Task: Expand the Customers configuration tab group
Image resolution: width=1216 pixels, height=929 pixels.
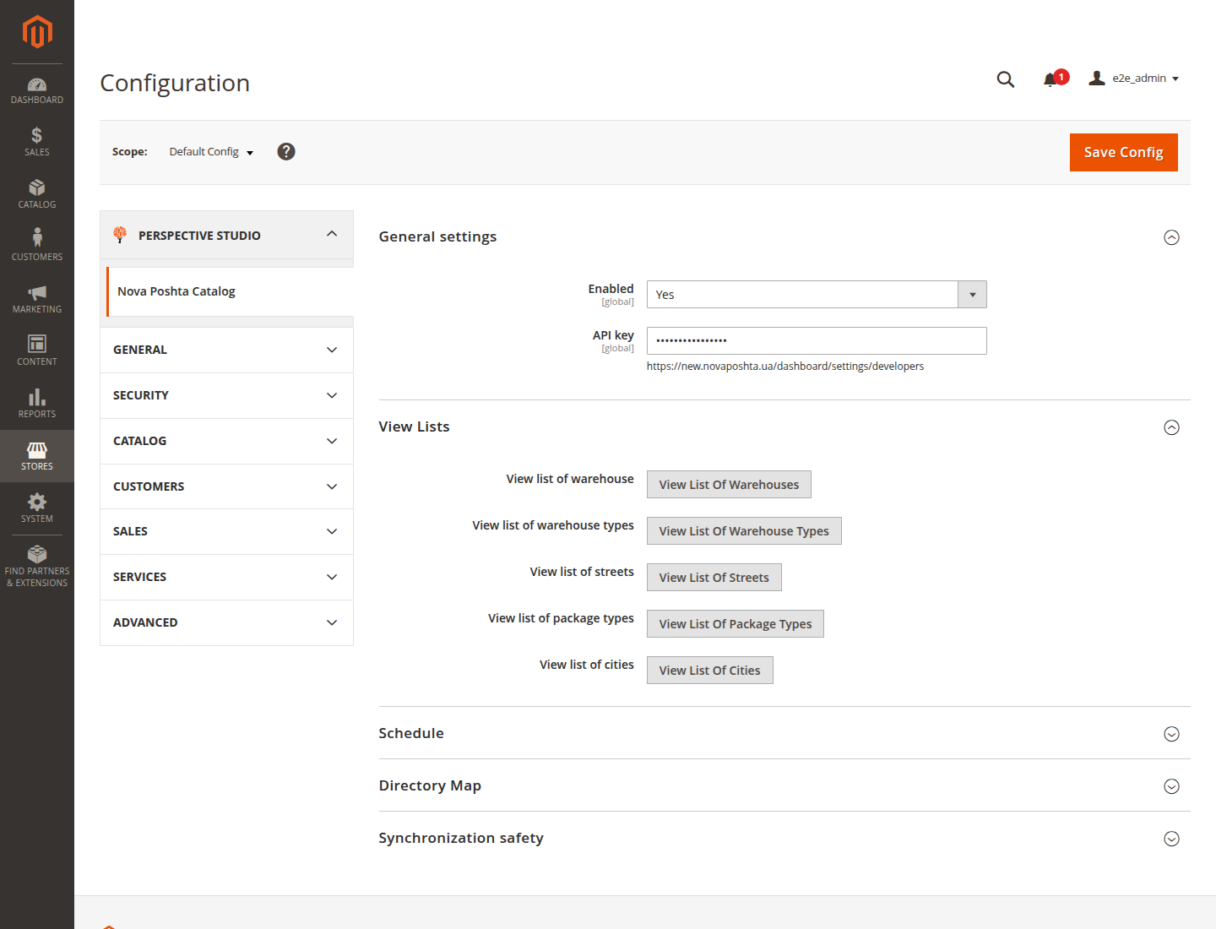Action: (x=226, y=486)
